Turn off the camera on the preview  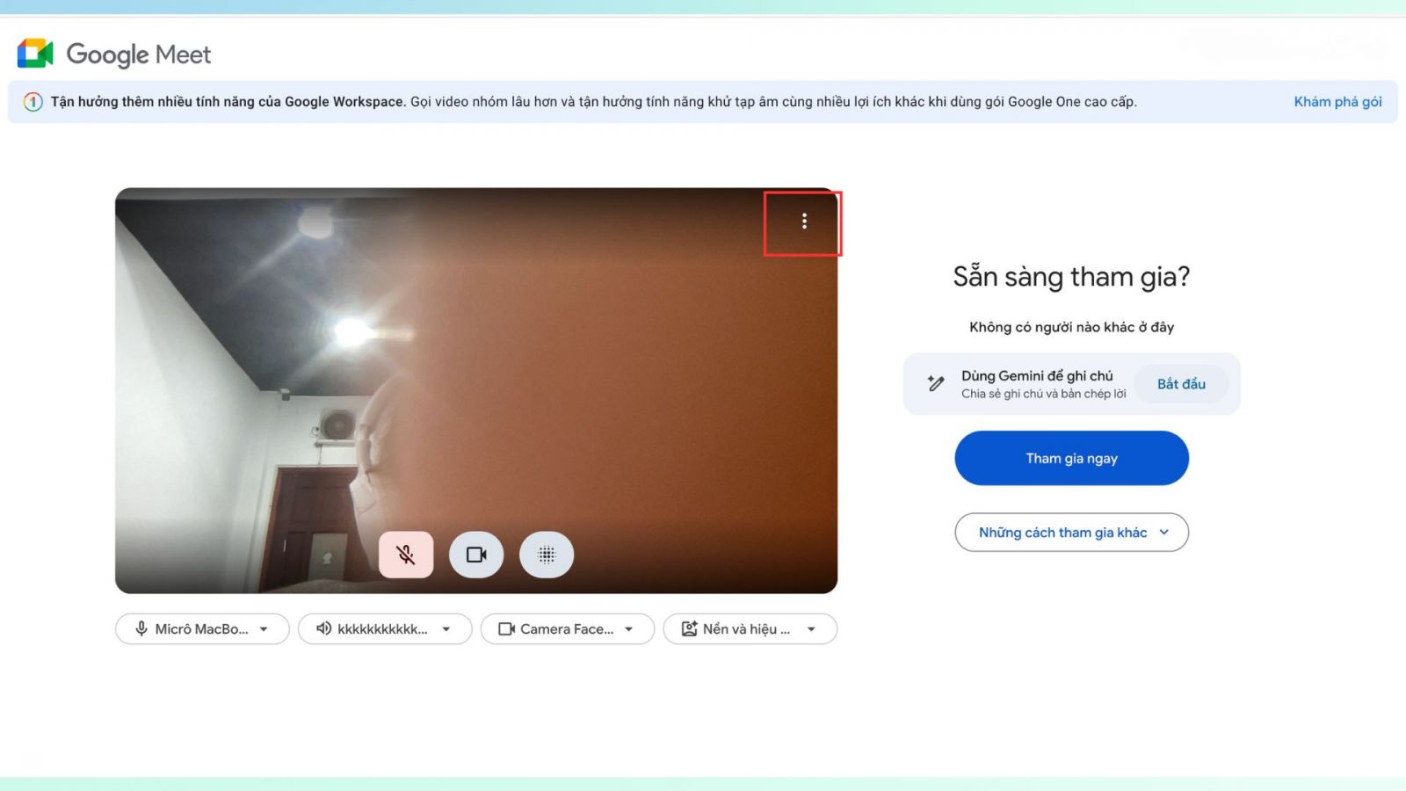click(x=476, y=555)
